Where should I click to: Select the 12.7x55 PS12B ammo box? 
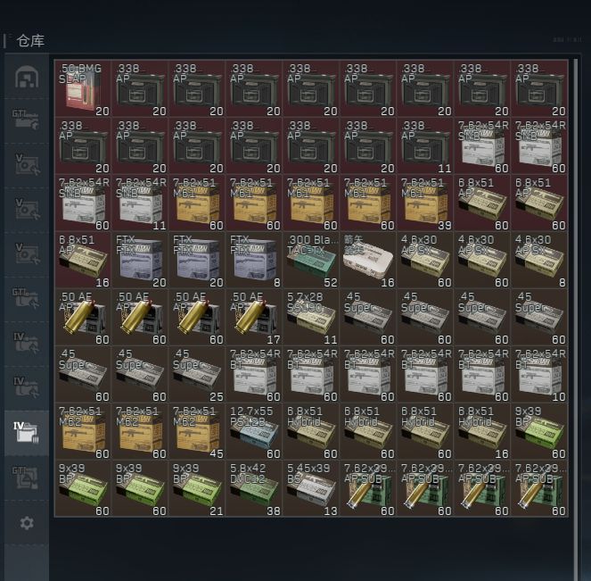click(254, 431)
